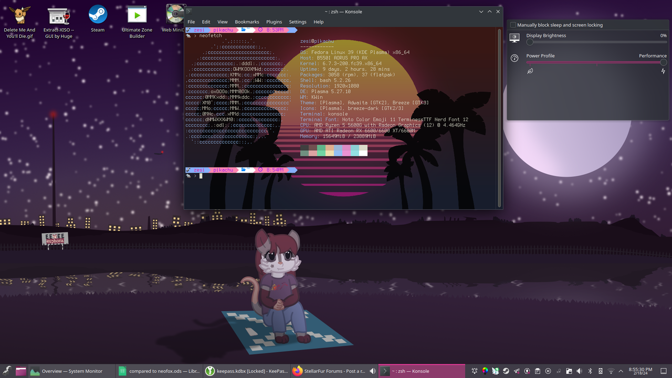The image size is (672, 378).
Task: Click the Show Desktop button at panel end
Action: coord(664,371)
